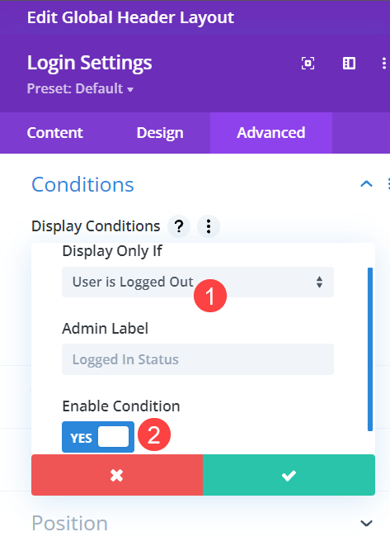Switch to the Content tab

[x=55, y=133]
